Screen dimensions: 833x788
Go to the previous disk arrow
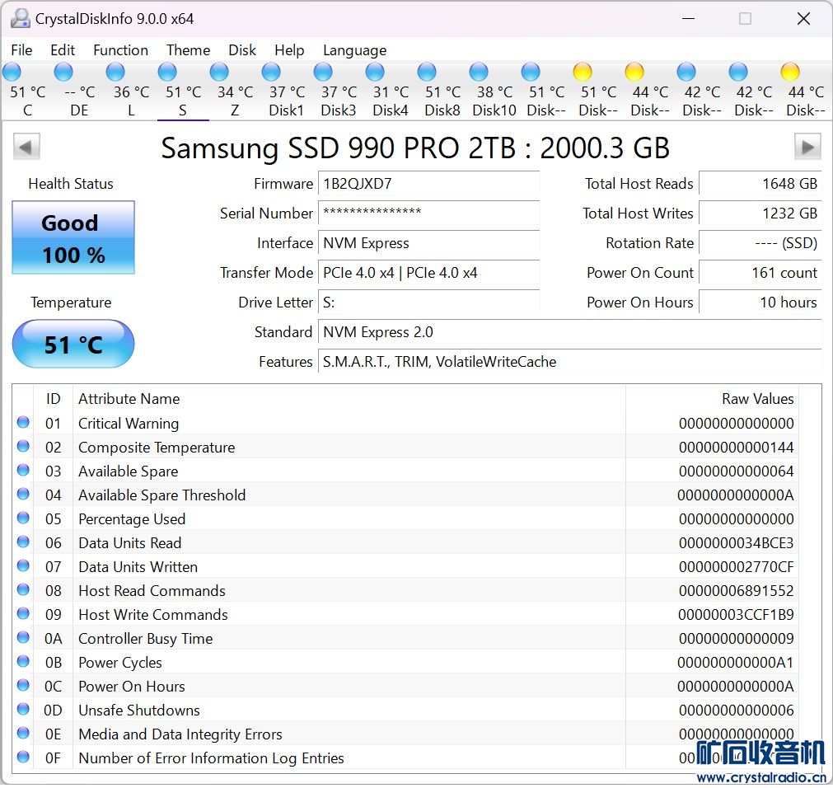26,148
